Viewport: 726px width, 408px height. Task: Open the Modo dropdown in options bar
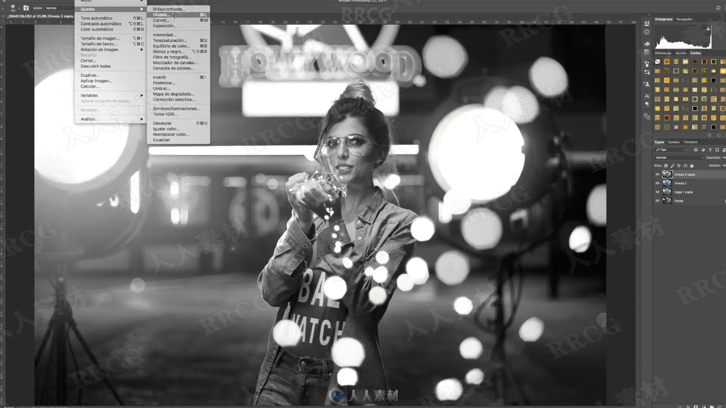click(59, 8)
